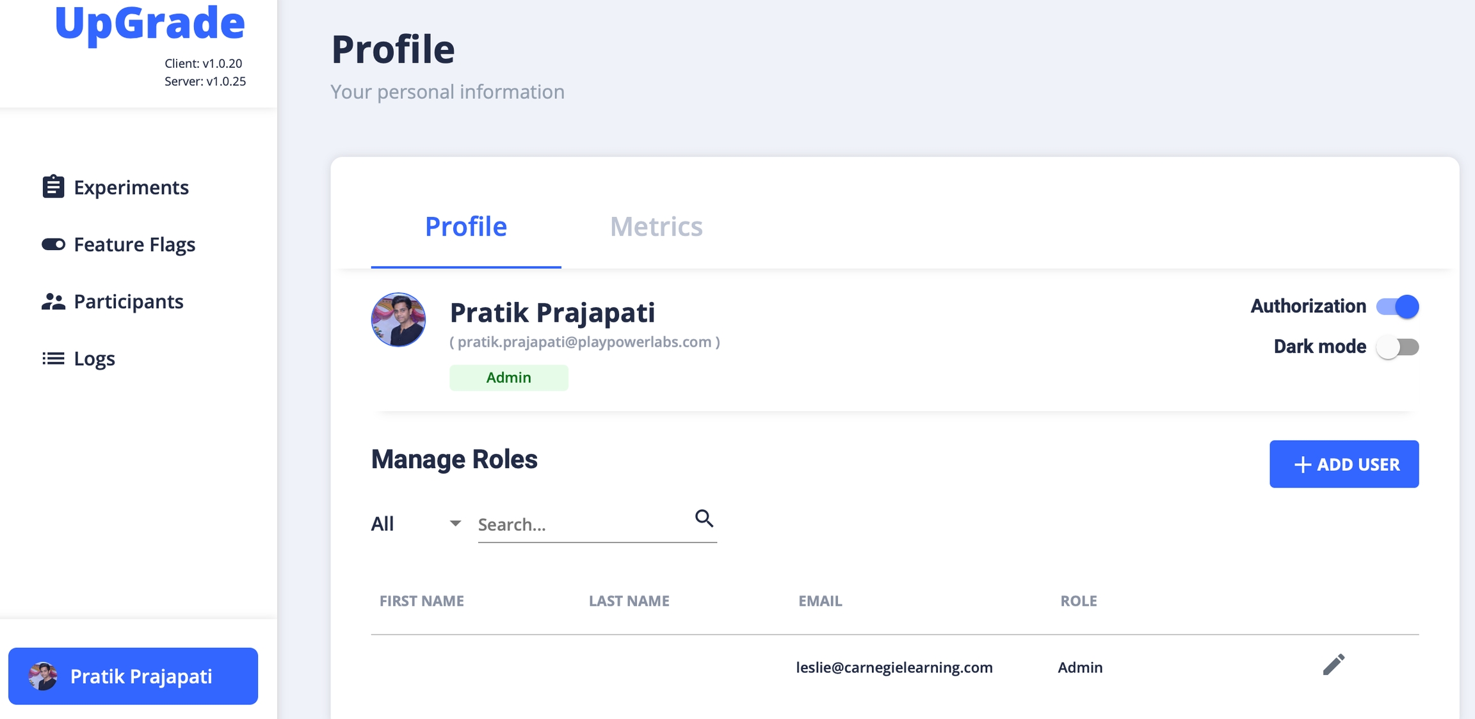Click the Logs list icon
The width and height of the screenshot is (1475, 719).
pos(53,358)
